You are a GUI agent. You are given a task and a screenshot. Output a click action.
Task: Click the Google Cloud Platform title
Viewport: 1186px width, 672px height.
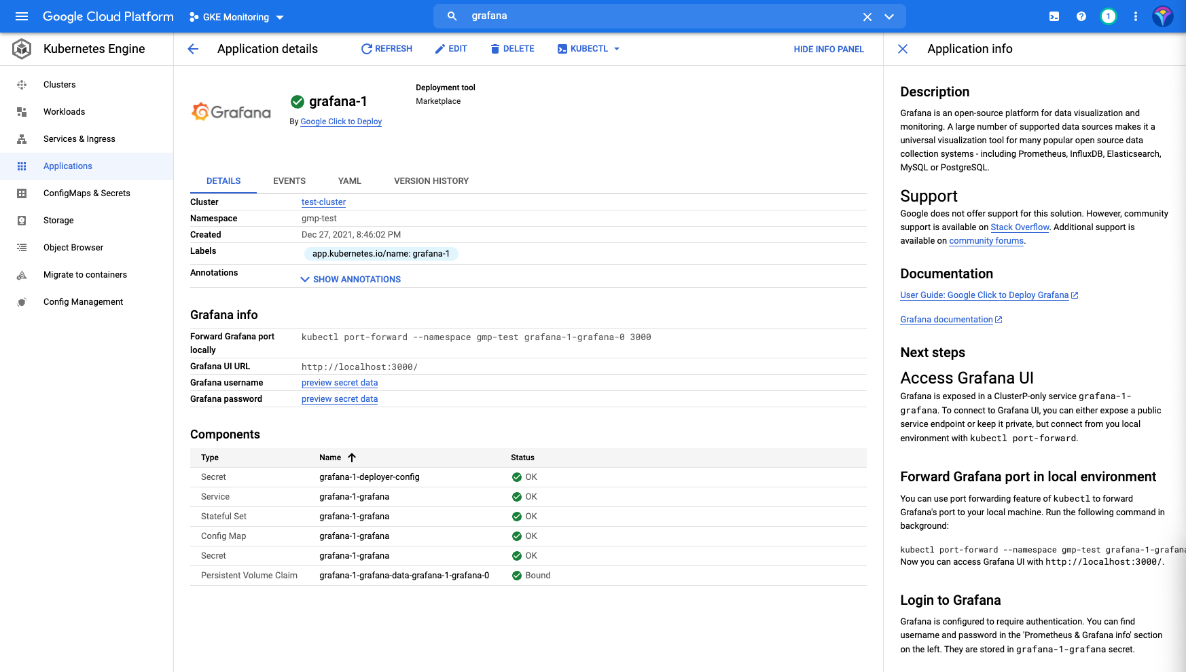pyautogui.click(x=108, y=16)
